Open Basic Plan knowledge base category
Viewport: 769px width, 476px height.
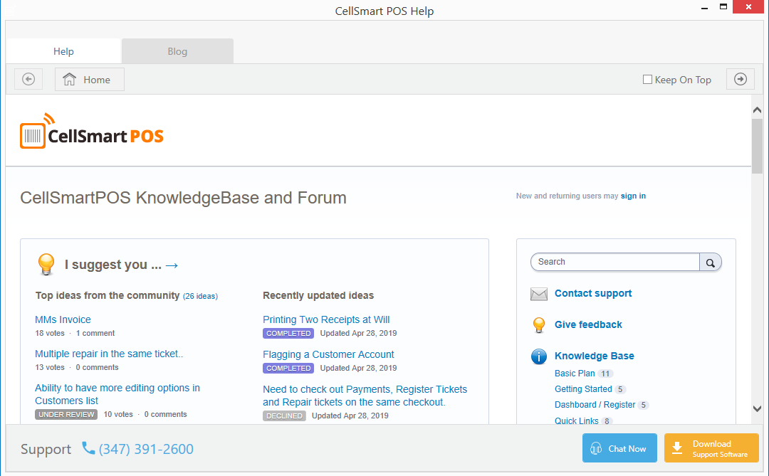pos(575,374)
